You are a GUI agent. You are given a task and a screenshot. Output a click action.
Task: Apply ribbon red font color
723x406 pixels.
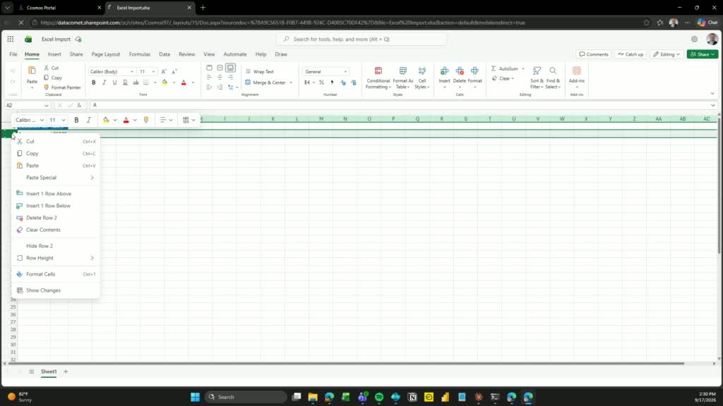pos(184,82)
